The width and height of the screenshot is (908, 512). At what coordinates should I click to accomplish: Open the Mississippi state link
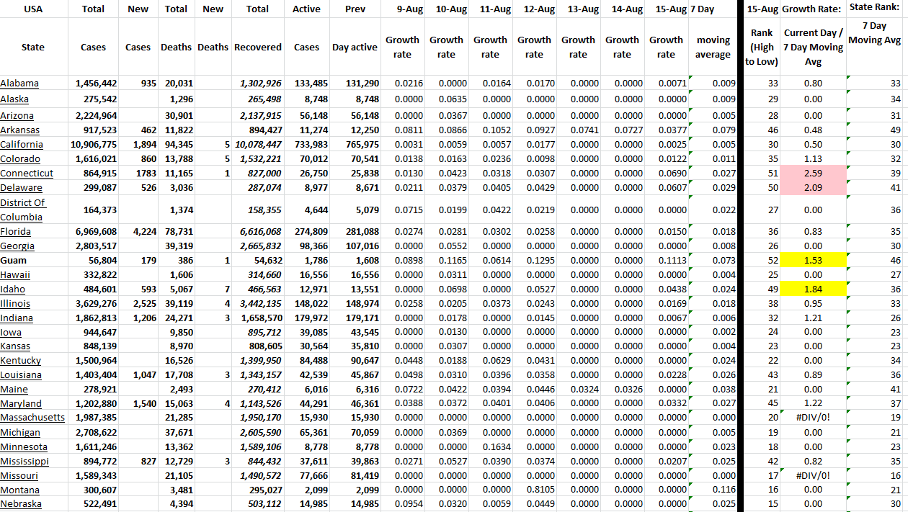(25, 461)
